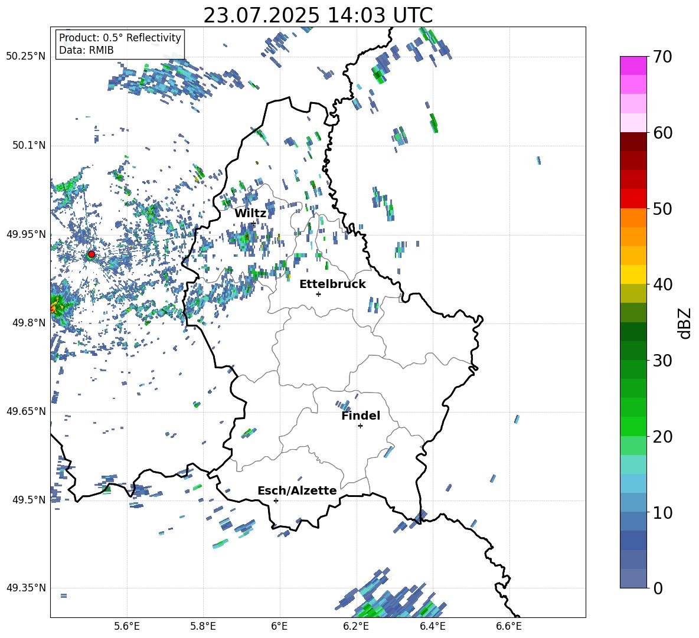Click the 49.65°N latitude label

[26, 411]
